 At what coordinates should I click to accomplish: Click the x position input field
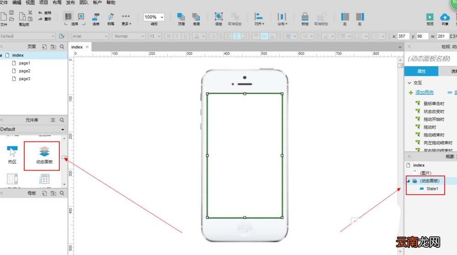coord(404,36)
